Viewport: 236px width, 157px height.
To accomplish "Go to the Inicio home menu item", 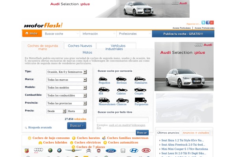I will (x=32, y=33).
